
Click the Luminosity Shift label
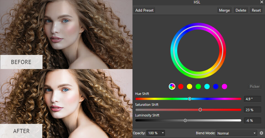click(147, 115)
